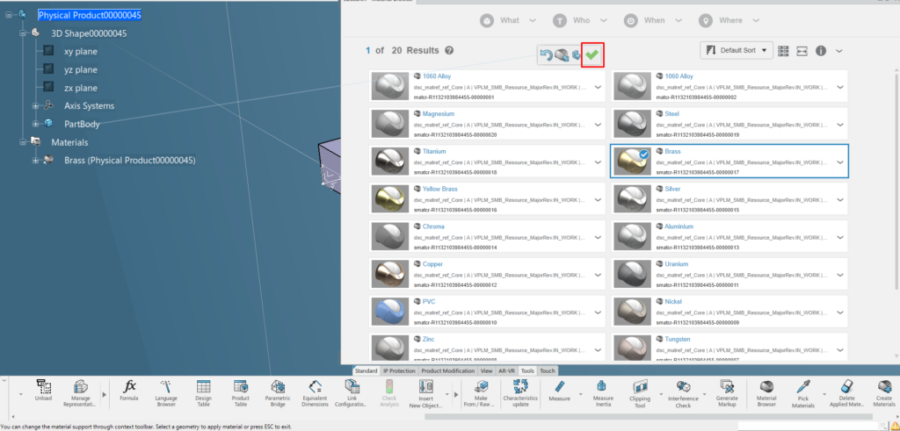Switch to the Touch tab
This screenshot has height=431, width=900.
point(547,370)
